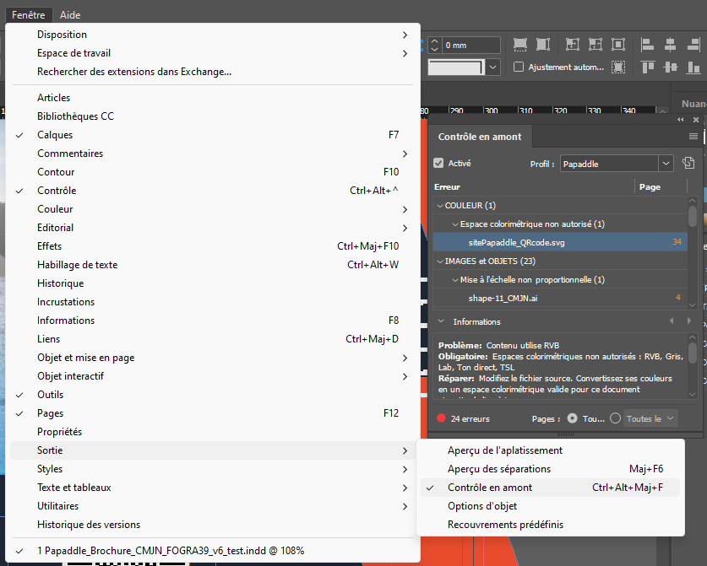Open the stroke style swatch dropdown
The width and height of the screenshot is (707, 566).
click(x=493, y=67)
